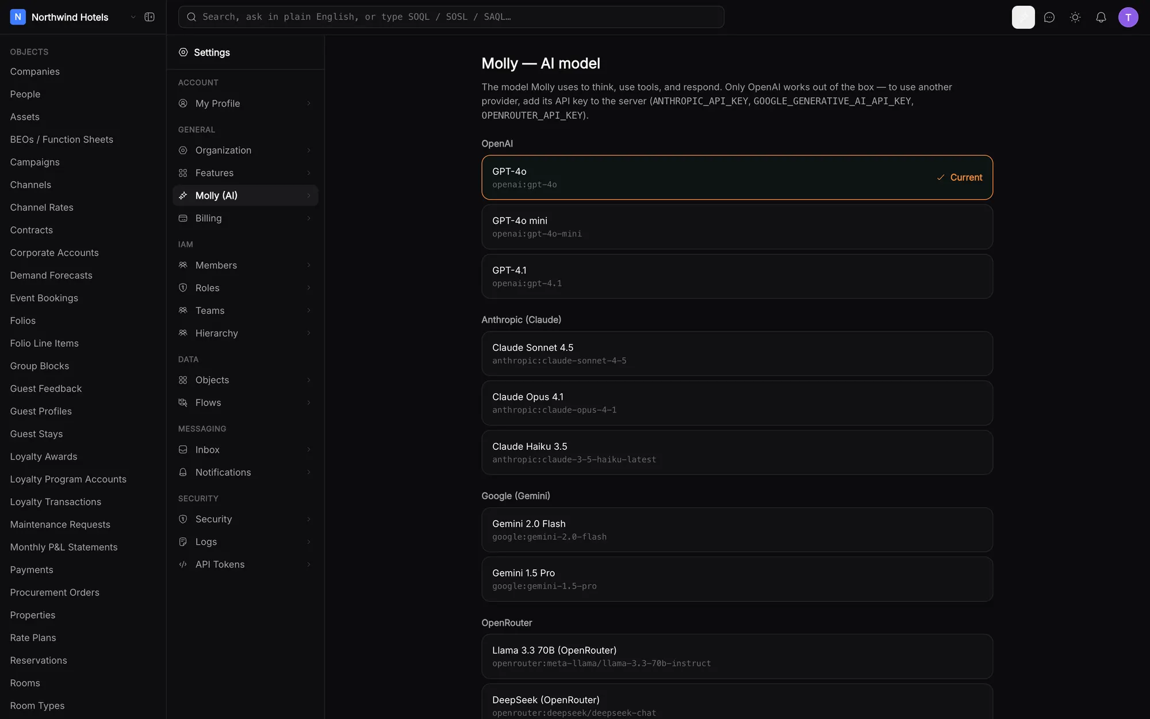1150x719 pixels.
Task: Expand My Profile chevron
Action: 309,104
